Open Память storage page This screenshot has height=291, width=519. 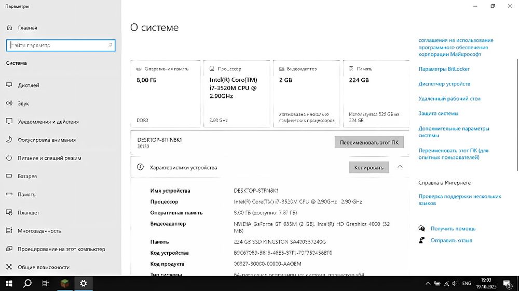[x=26, y=194]
